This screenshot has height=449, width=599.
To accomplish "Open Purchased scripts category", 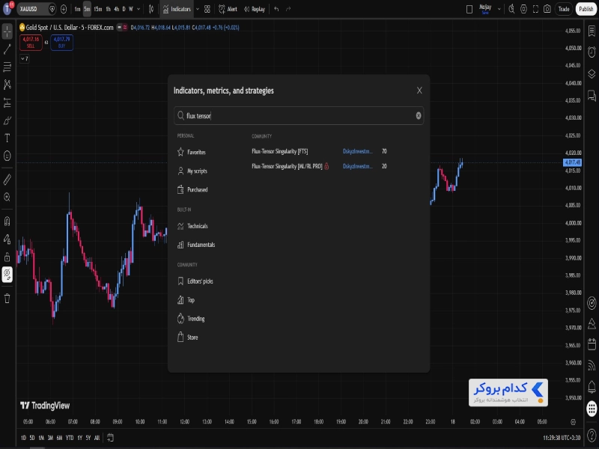I will coord(192,189).
